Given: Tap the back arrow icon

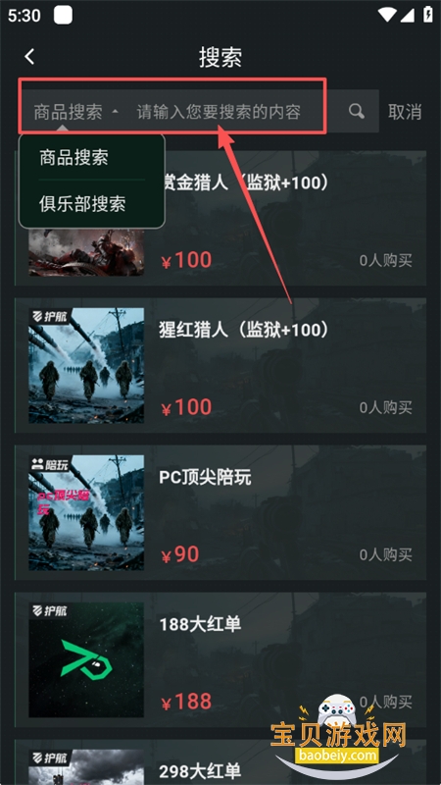Looking at the screenshot, I should point(29,56).
